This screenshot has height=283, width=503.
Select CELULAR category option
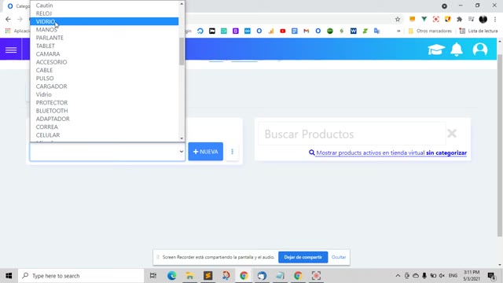point(105,135)
